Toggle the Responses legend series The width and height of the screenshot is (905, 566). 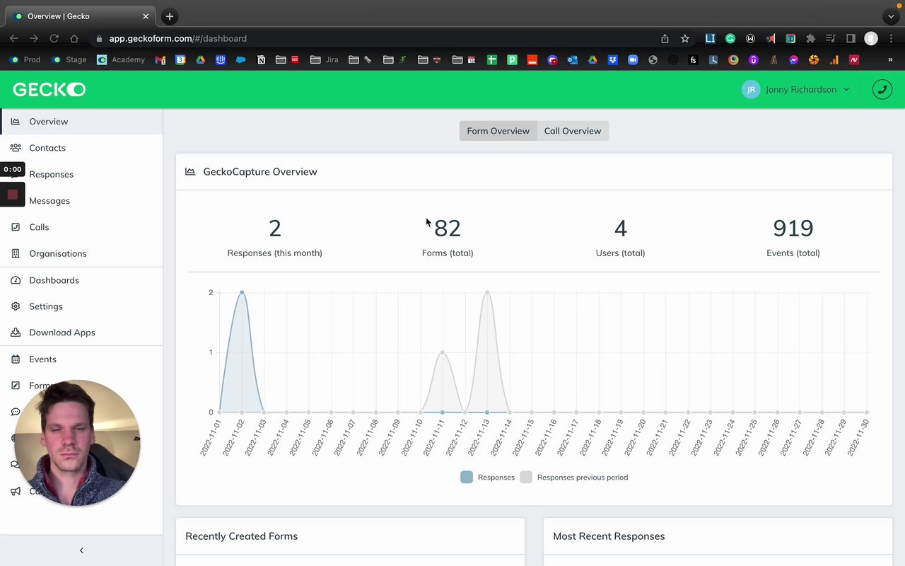click(488, 478)
